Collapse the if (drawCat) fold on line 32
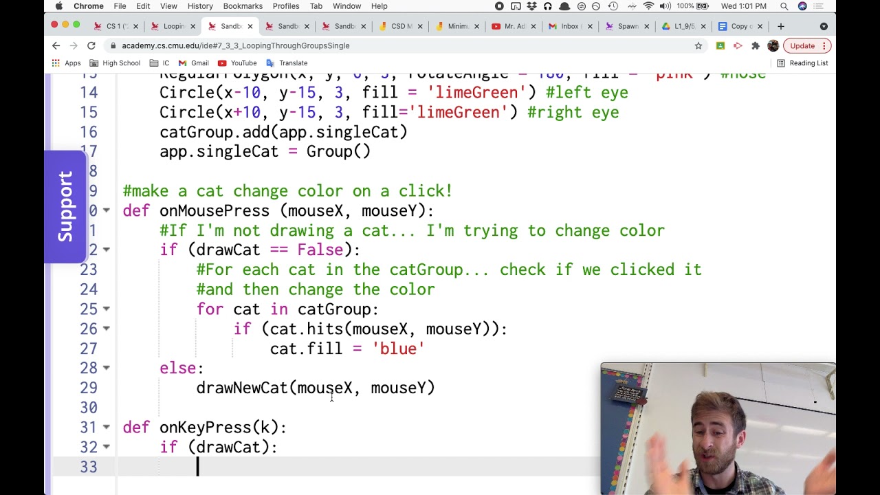Screen dimensions: 880x495 coord(106,447)
